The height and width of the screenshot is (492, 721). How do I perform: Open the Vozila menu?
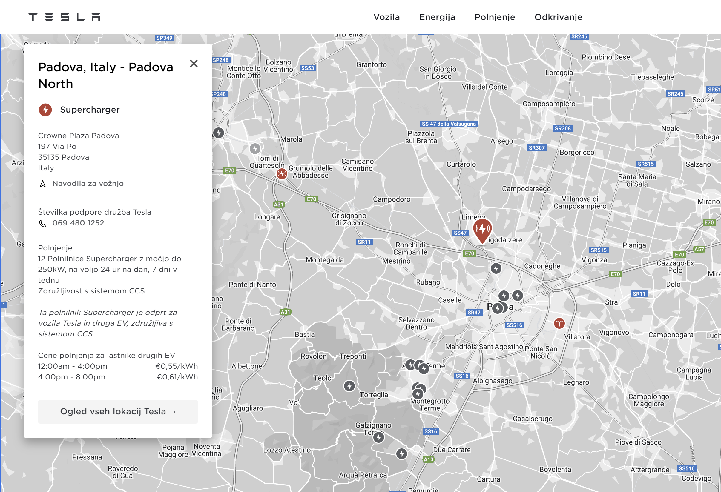[386, 17]
